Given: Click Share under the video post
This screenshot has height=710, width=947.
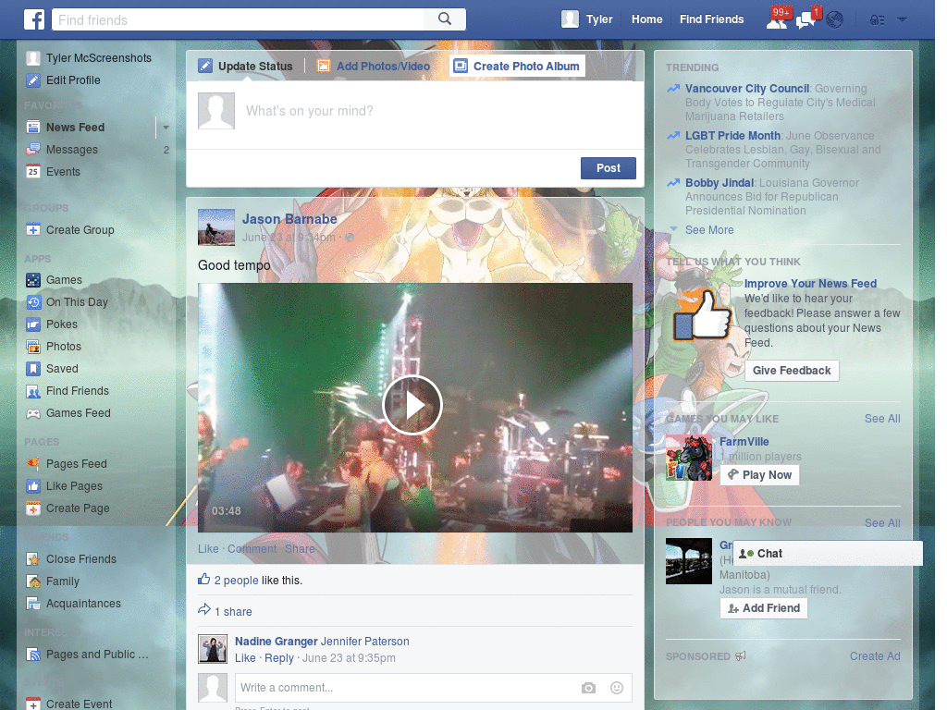Looking at the screenshot, I should coord(300,549).
